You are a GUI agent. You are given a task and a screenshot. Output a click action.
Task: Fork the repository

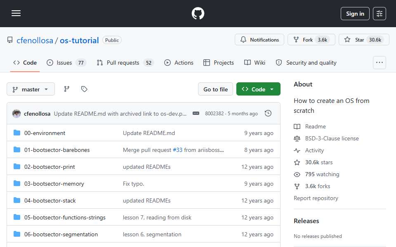click(311, 40)
